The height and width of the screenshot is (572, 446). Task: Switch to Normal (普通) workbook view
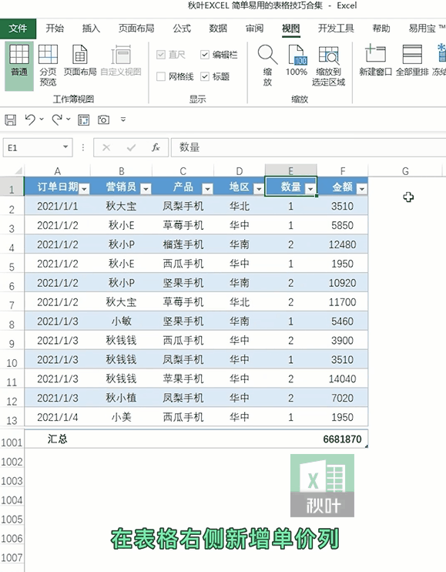pos(19,66)
